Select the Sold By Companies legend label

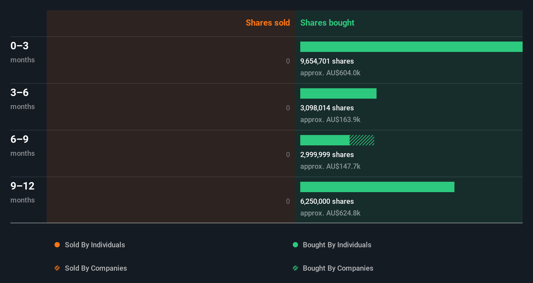click(x=96, y=268)
